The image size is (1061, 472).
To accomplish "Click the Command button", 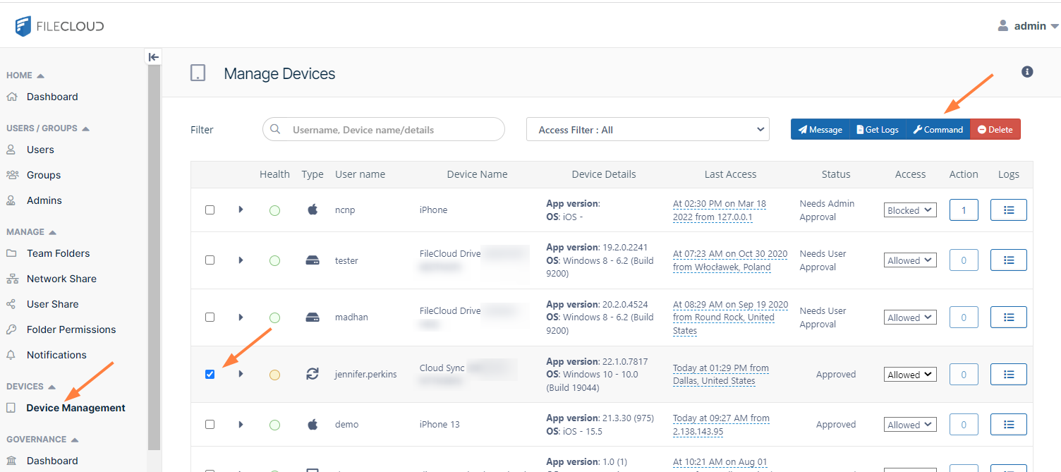I will [938, 130].
